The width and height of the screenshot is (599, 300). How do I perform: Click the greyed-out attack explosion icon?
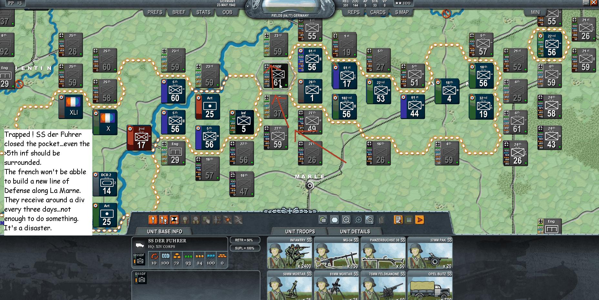point(228,220)
